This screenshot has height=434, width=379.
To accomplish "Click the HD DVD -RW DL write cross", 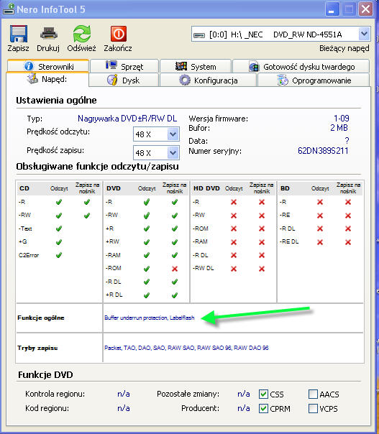I will [262, 269].
